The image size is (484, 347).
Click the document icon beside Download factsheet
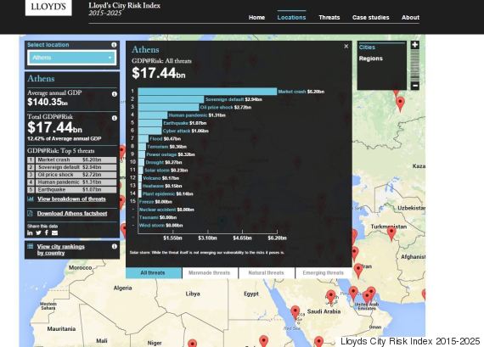tap(30, 214)
